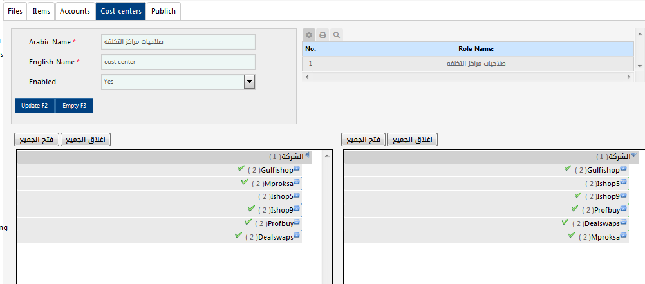Click the print icon above the roles grid

[322, 35]
